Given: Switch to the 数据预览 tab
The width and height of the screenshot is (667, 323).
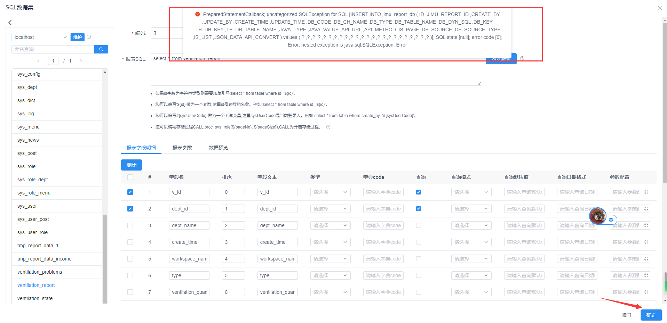Looking at the screenshot, I should (x=219, y=148).
